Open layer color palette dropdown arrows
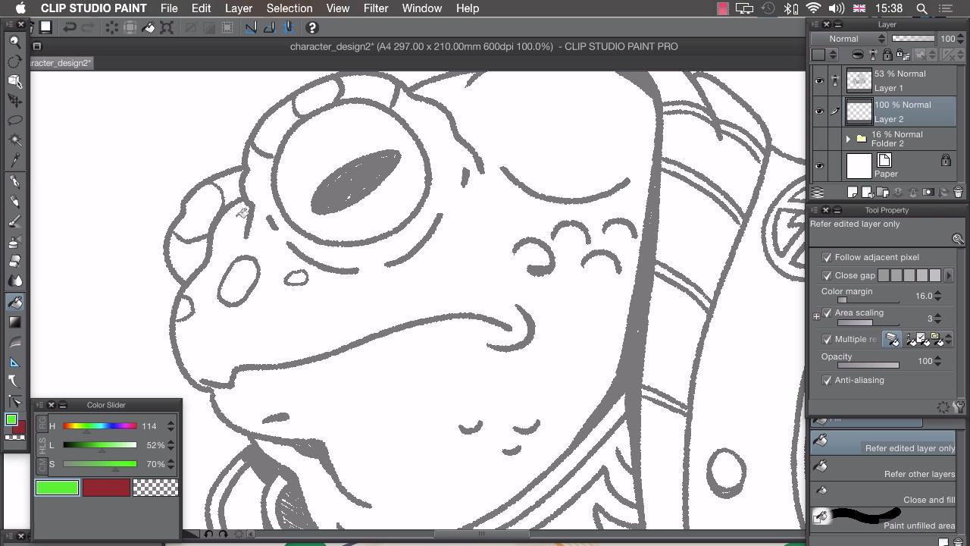 (833, 55)
